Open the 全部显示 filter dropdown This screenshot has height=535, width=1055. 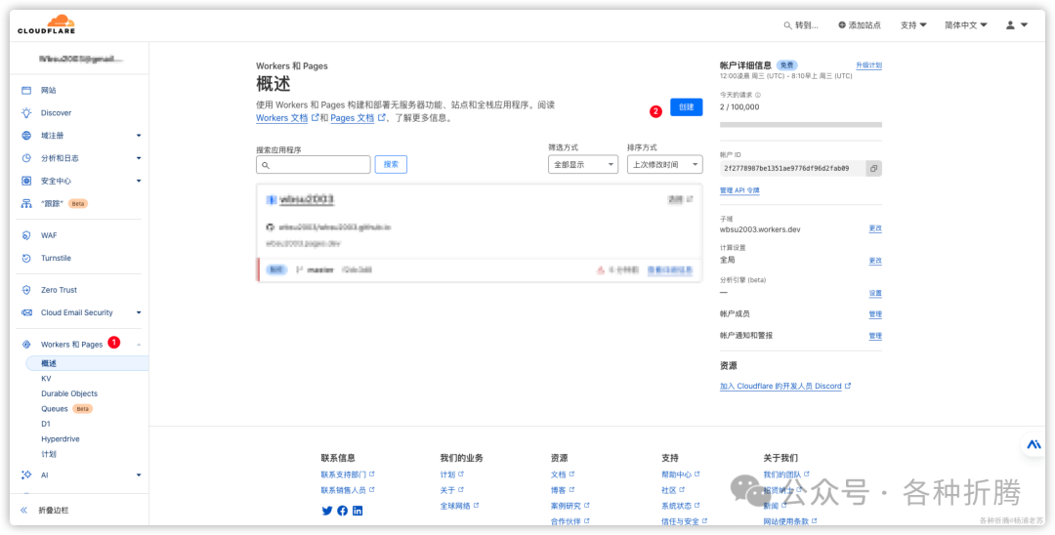click(x=582, y=164)
